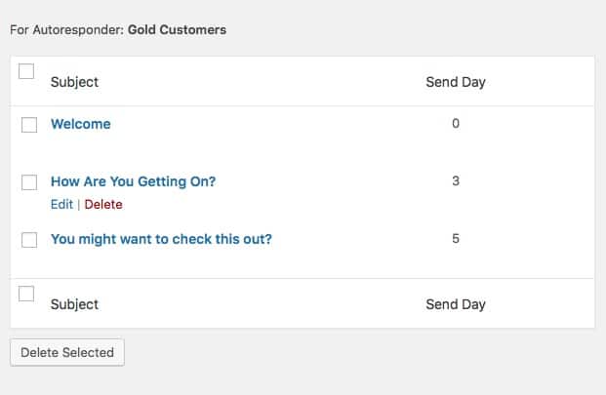
Task: Toggle the select-all checkbox in the bottom footer row
Action: coord(26,294)
